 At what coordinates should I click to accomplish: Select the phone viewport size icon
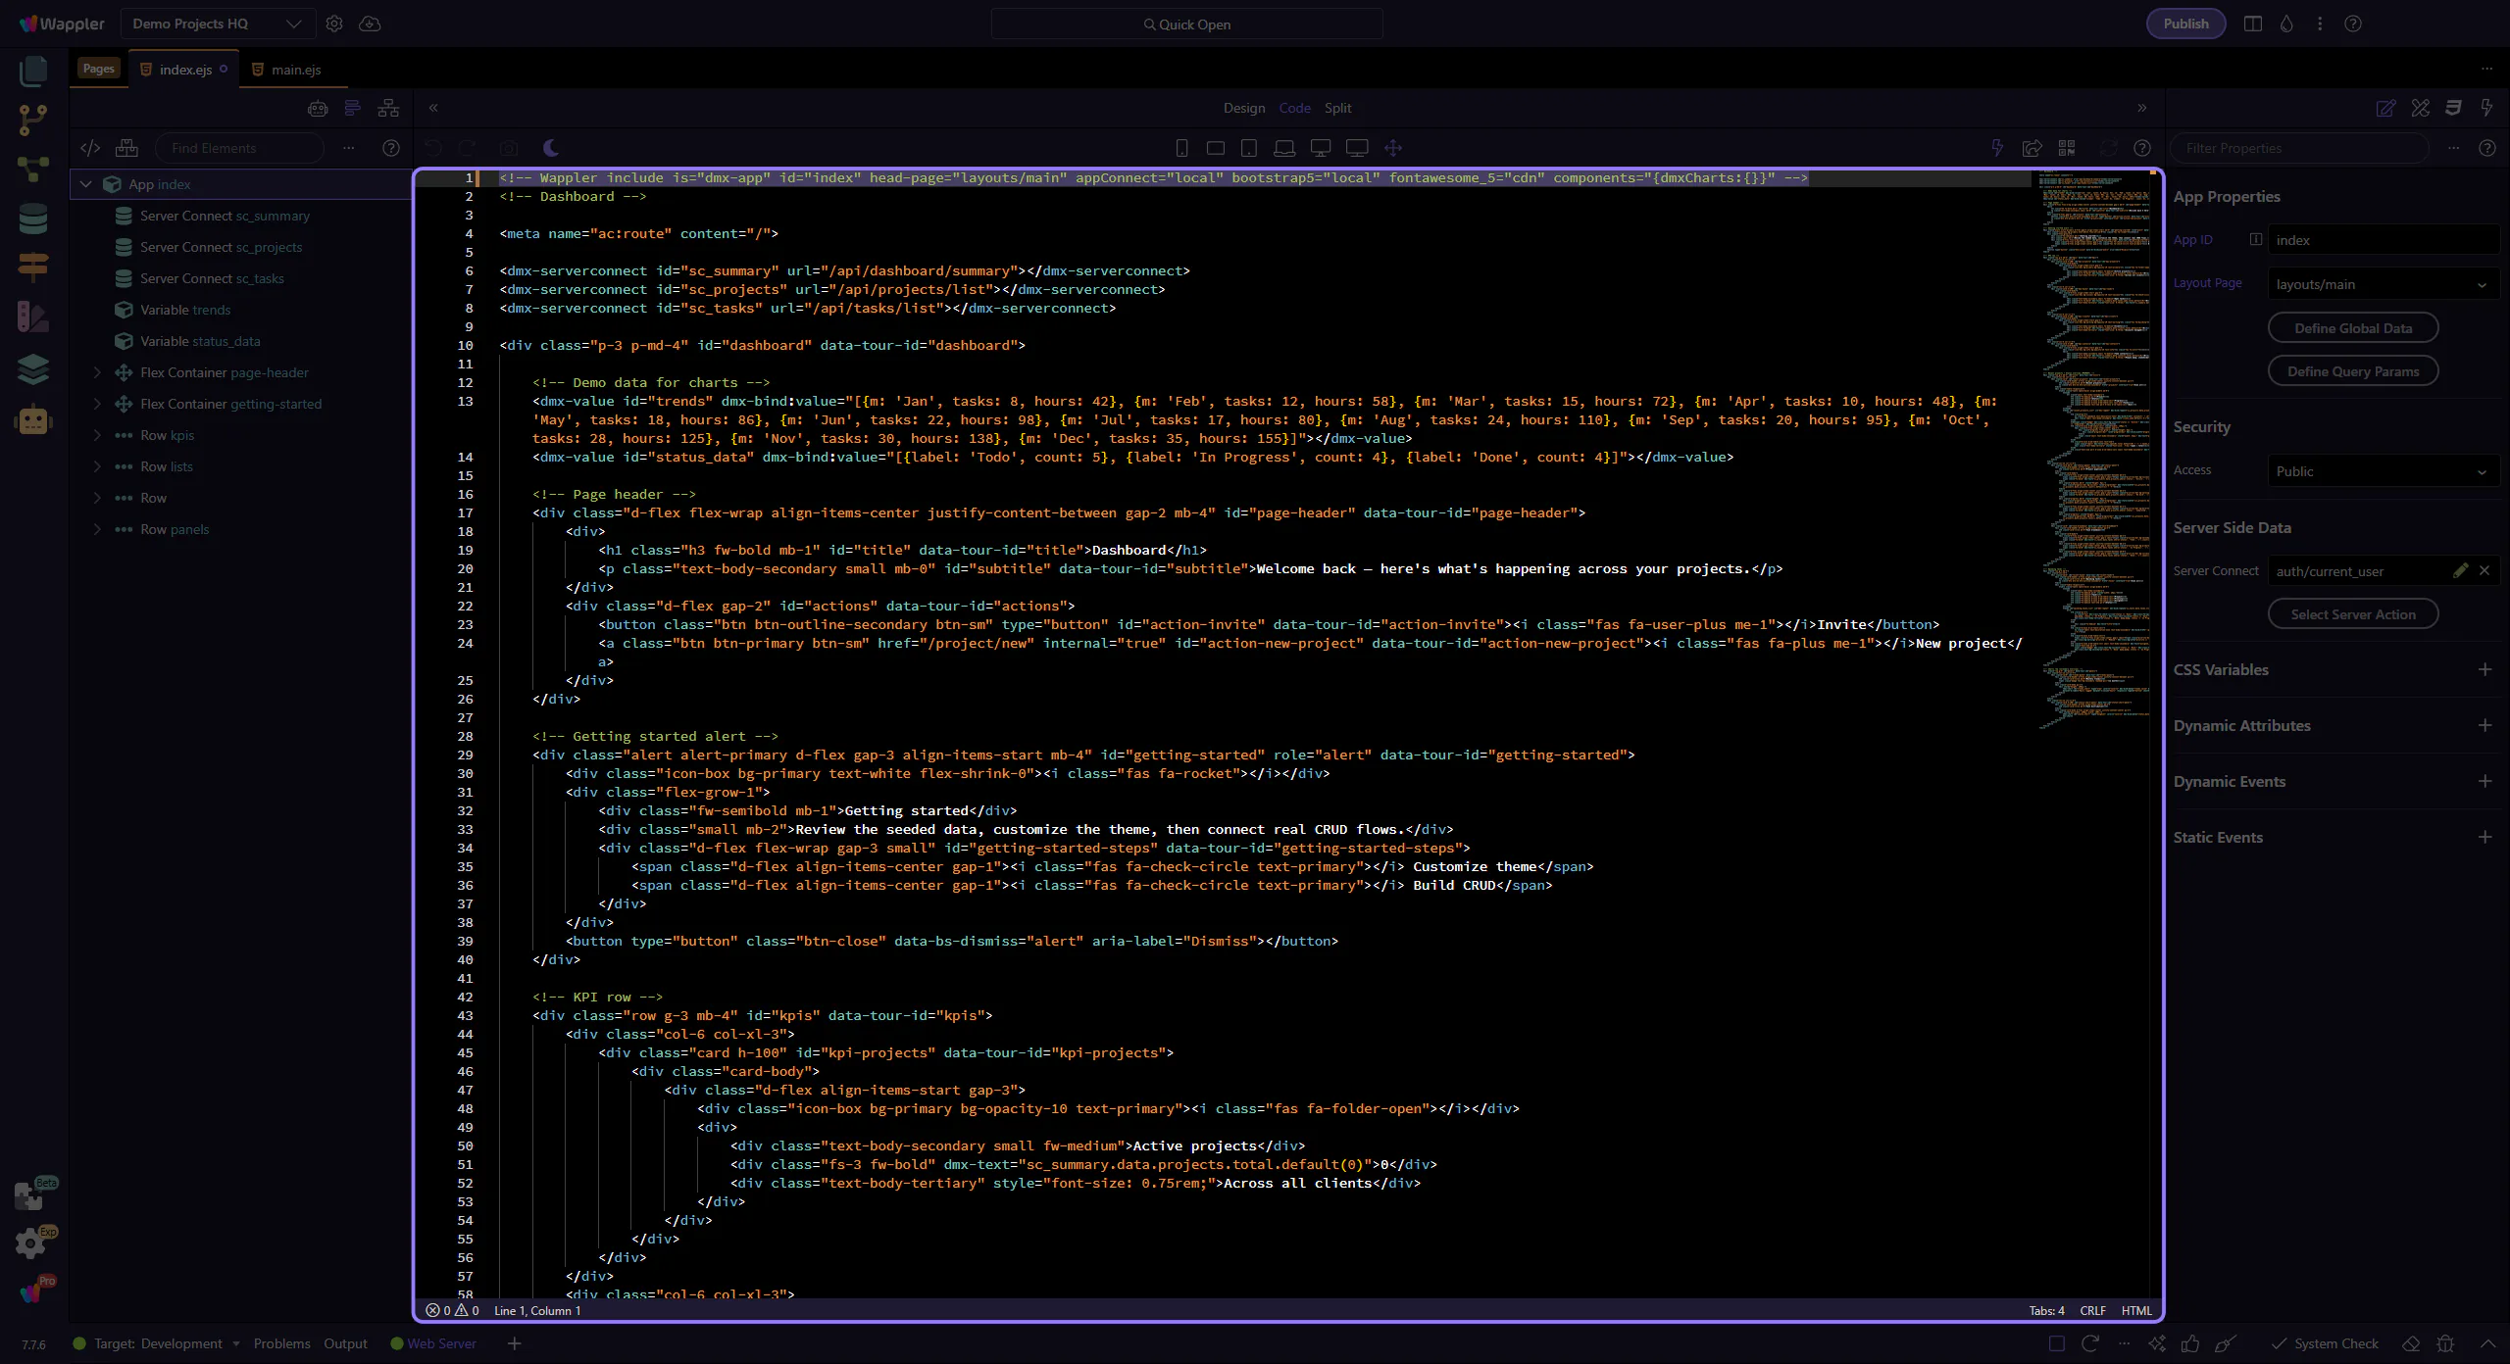[1181, 148]
